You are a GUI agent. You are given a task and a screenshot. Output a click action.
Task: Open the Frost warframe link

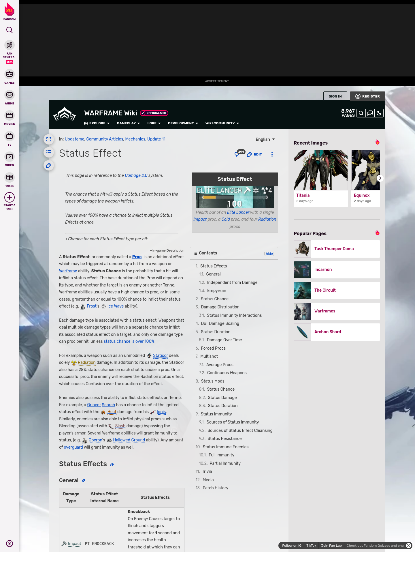tap(92, 306)
